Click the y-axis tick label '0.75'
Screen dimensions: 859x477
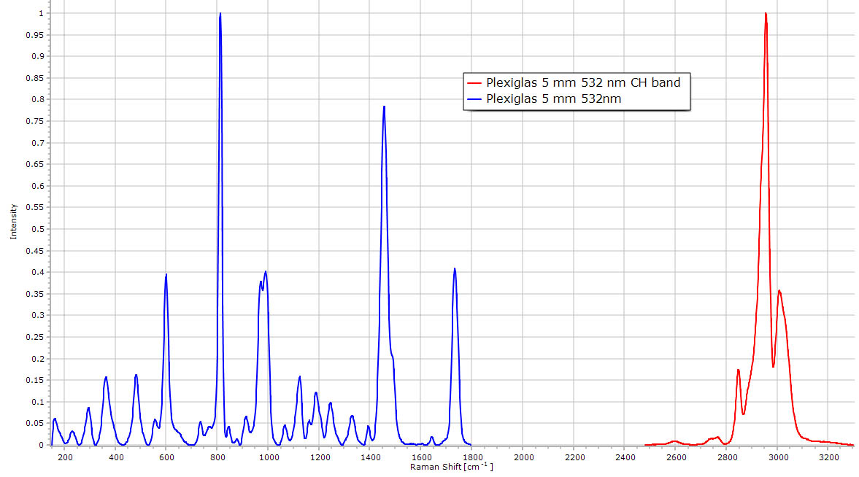point(36,121)
